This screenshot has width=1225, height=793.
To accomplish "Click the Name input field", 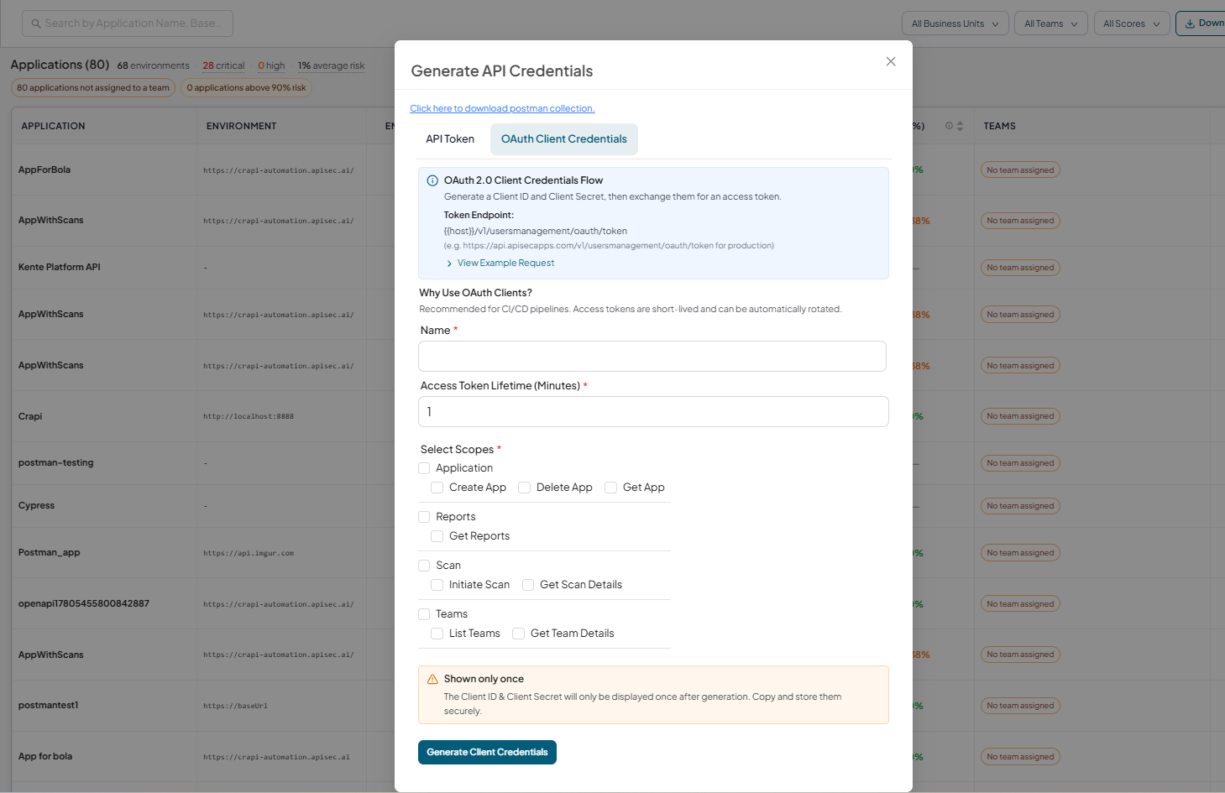I will [x=652, y=356].
